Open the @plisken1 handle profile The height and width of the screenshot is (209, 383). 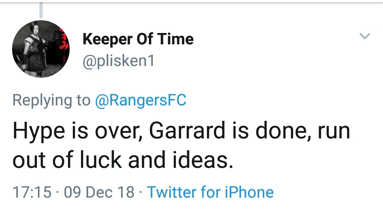[118, 61]
